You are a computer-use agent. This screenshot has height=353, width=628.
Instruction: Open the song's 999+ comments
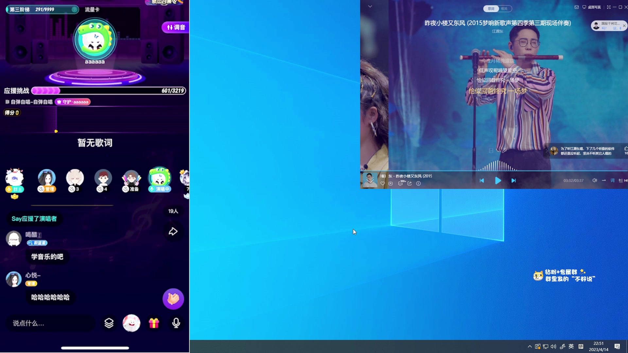[x=400, y=184]
